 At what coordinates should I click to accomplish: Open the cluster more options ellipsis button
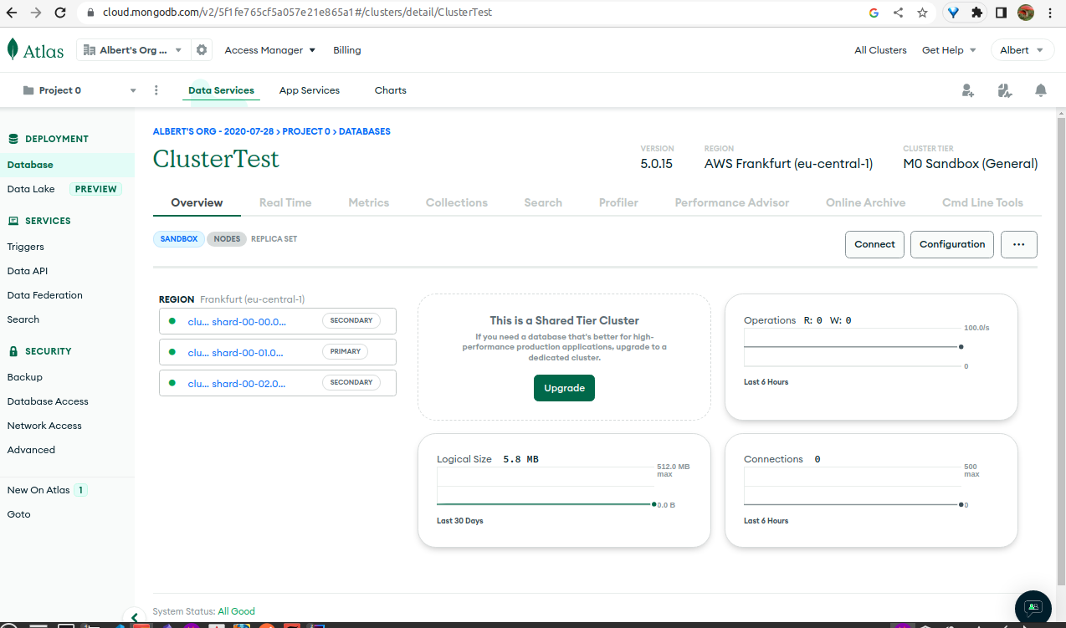point(1018,244)
